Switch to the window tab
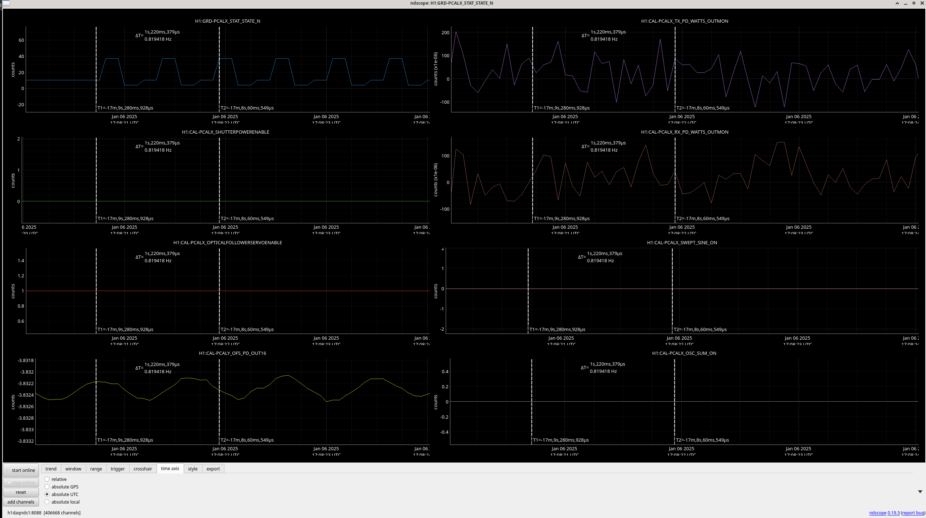The width and height of the screenshot is (926, 518). click(x=73, y=469)
